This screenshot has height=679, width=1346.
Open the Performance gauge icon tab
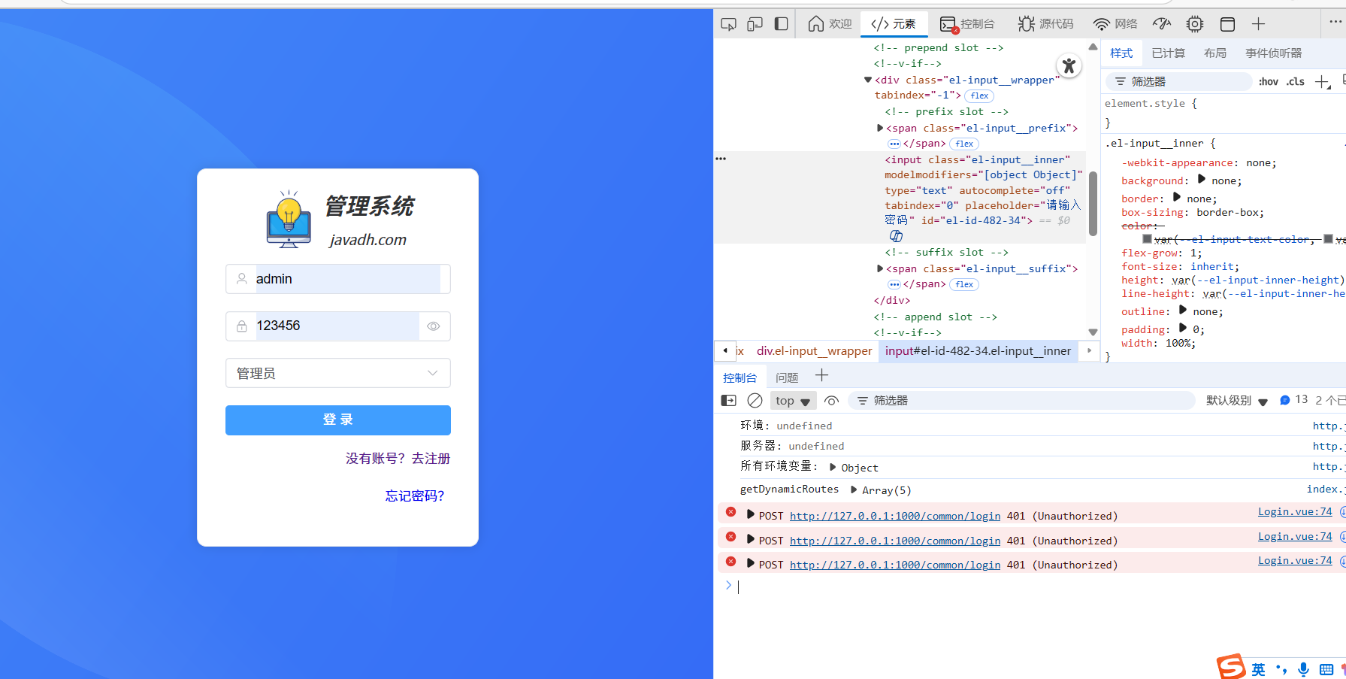click(1162, 24)
